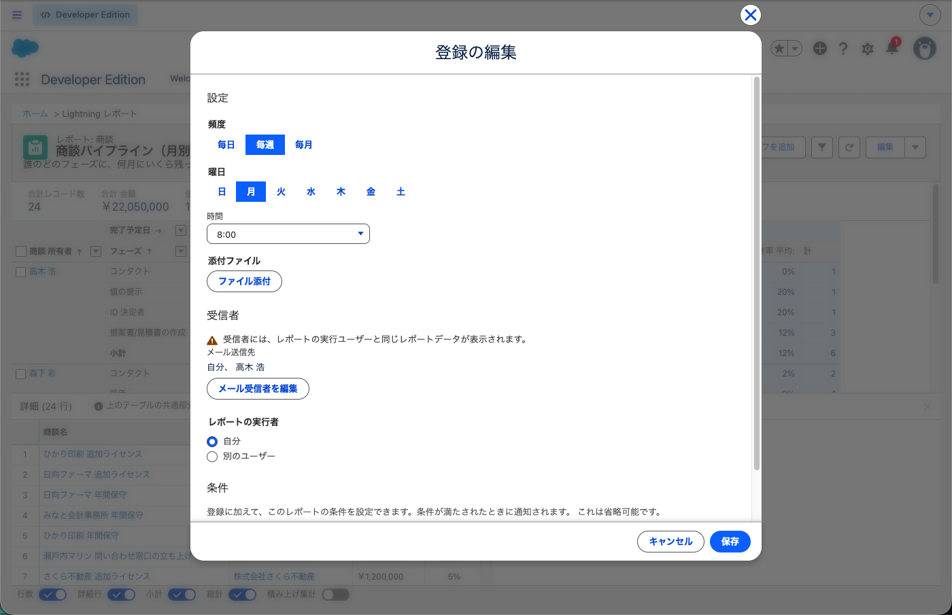Open the 時間 8:00 dropdown
Viewport: 952px width, 615px height.
coord(288,234)
